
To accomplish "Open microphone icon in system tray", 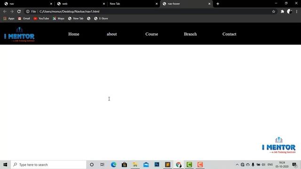I will point(253,165).
